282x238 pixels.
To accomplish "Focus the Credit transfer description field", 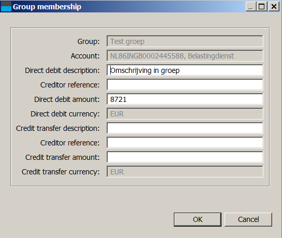I will pos(185,128).
